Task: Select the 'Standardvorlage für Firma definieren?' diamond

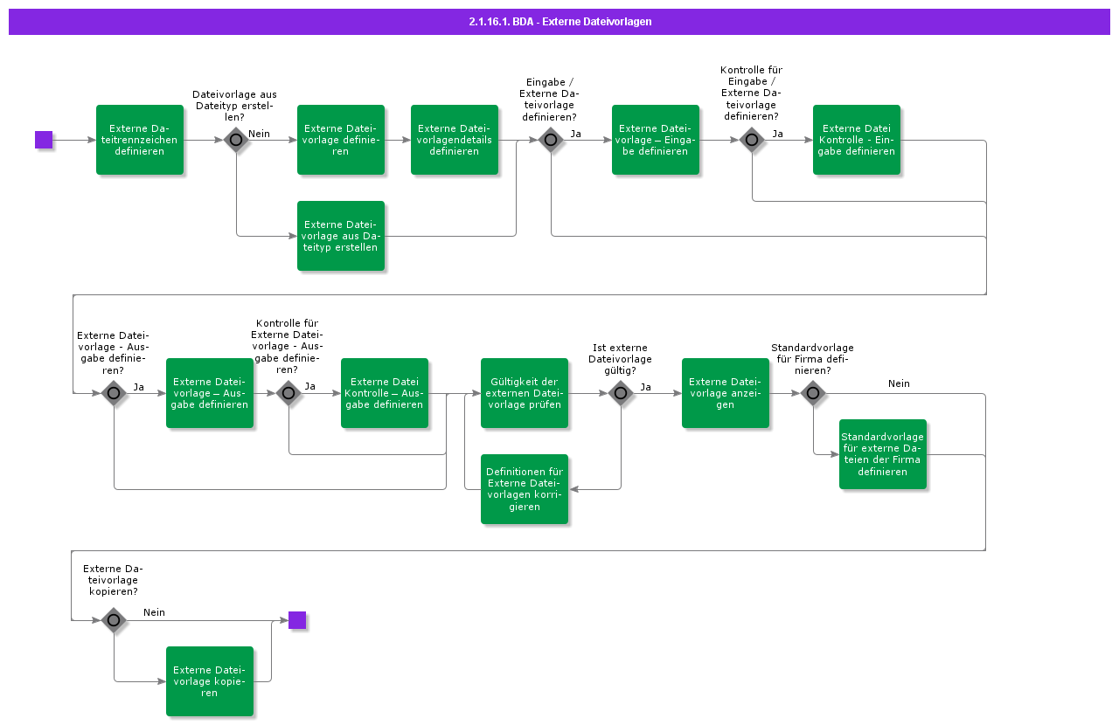Action: tap(813, 394)
